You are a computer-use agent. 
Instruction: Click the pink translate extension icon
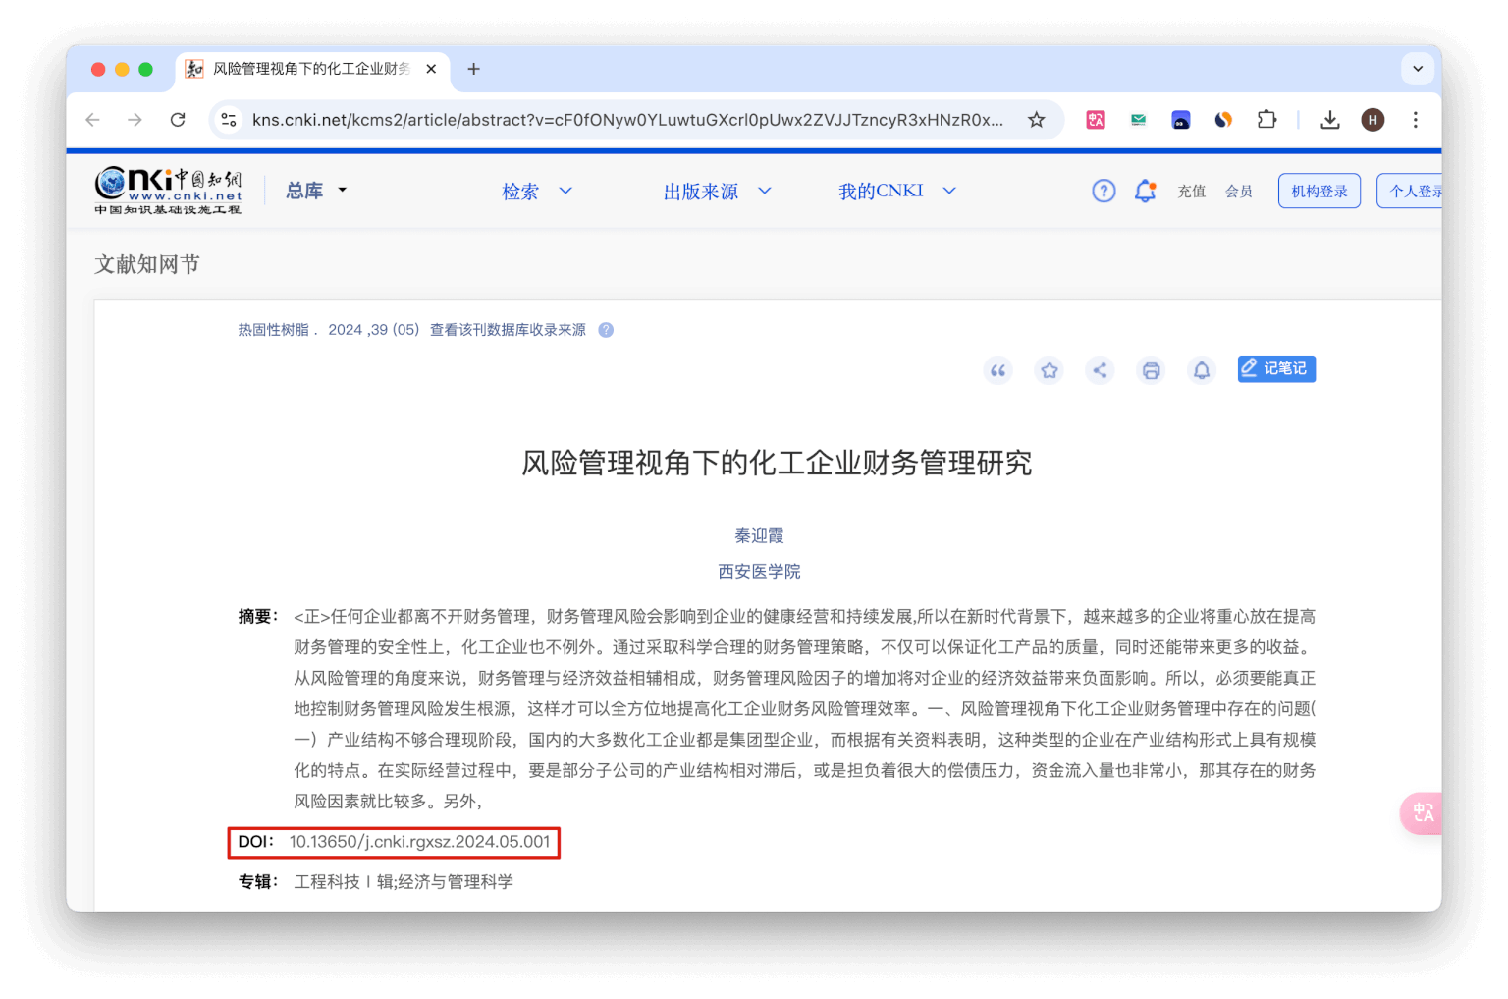tap(1096, 120)
